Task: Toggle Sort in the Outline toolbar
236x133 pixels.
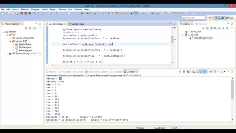Action: tap(211, 28)
